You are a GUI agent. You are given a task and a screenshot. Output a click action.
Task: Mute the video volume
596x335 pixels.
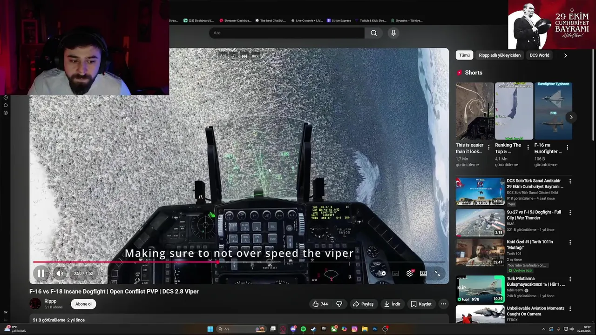click(60, 274)
